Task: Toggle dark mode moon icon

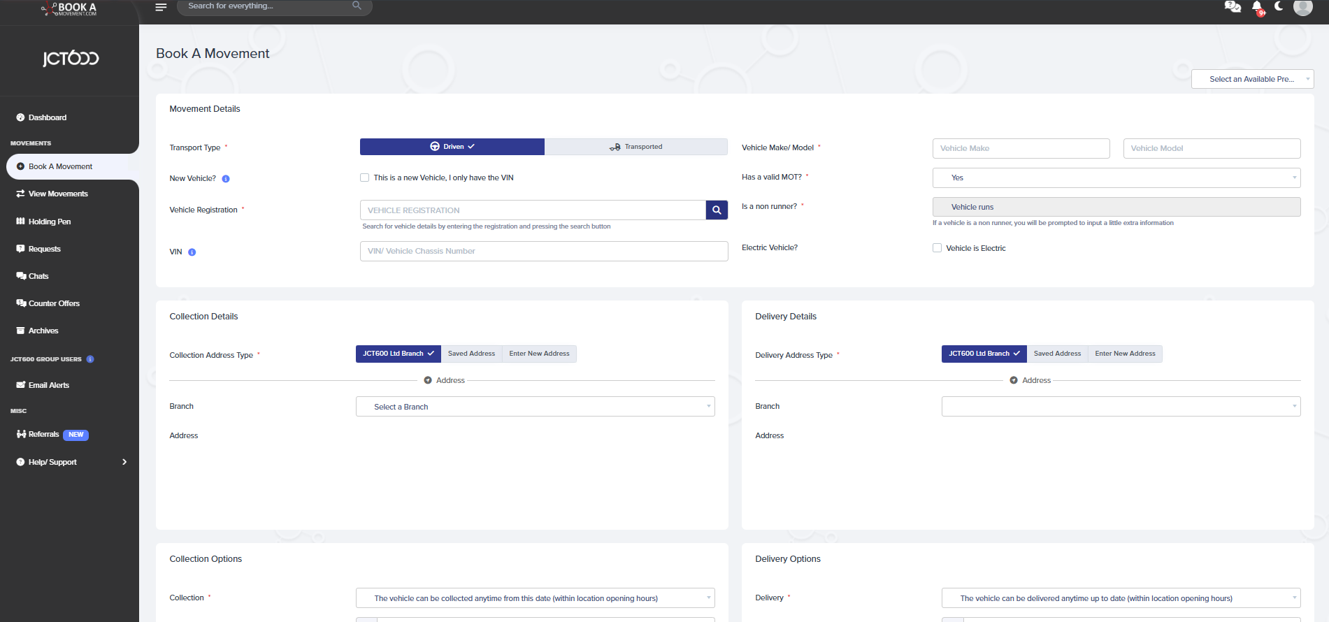Action: coord(1279,6)
